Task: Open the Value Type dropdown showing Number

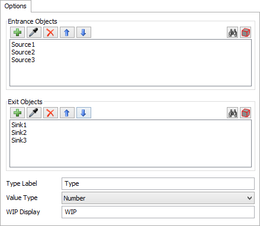Action: pos(158,198)
